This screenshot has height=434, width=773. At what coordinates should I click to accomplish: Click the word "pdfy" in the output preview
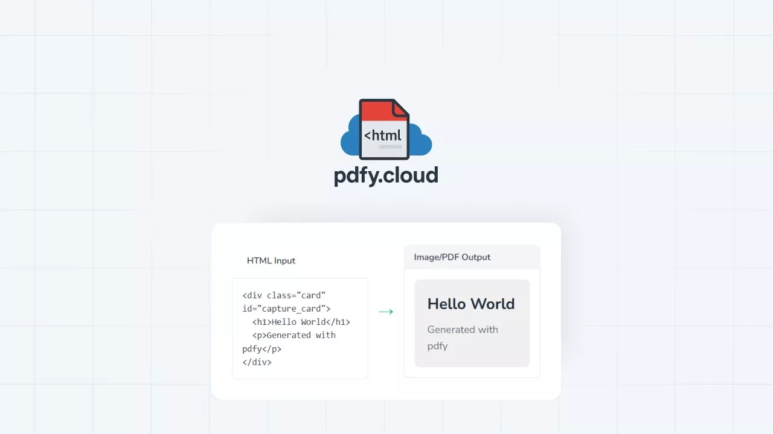pos(437,346)
